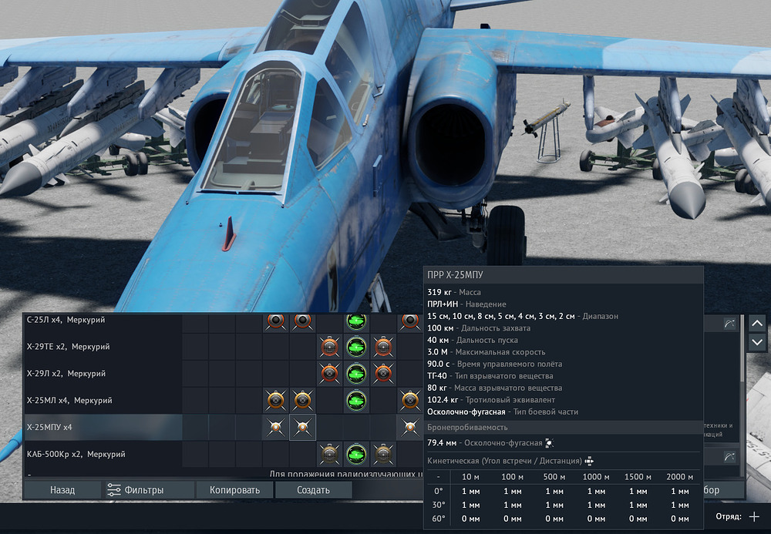Select preset Х-25МЛ x4, Меркурий
Screen dimensions: 771x534
[69, 401]
